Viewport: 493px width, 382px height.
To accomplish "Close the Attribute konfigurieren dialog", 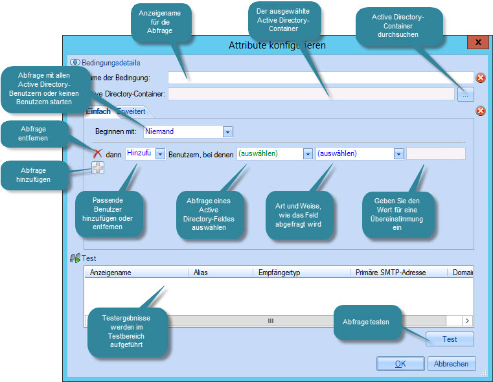I will click(478, 42).
